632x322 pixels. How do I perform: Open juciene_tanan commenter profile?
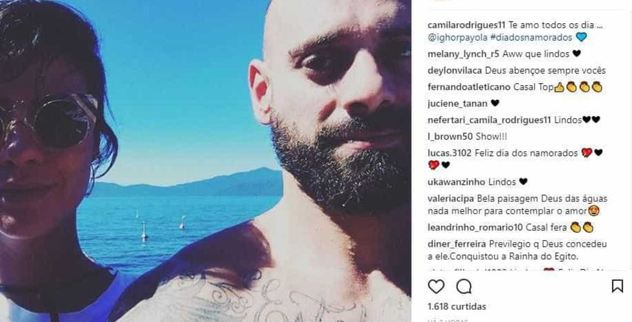pyautogui.click(x=457, y=104)
